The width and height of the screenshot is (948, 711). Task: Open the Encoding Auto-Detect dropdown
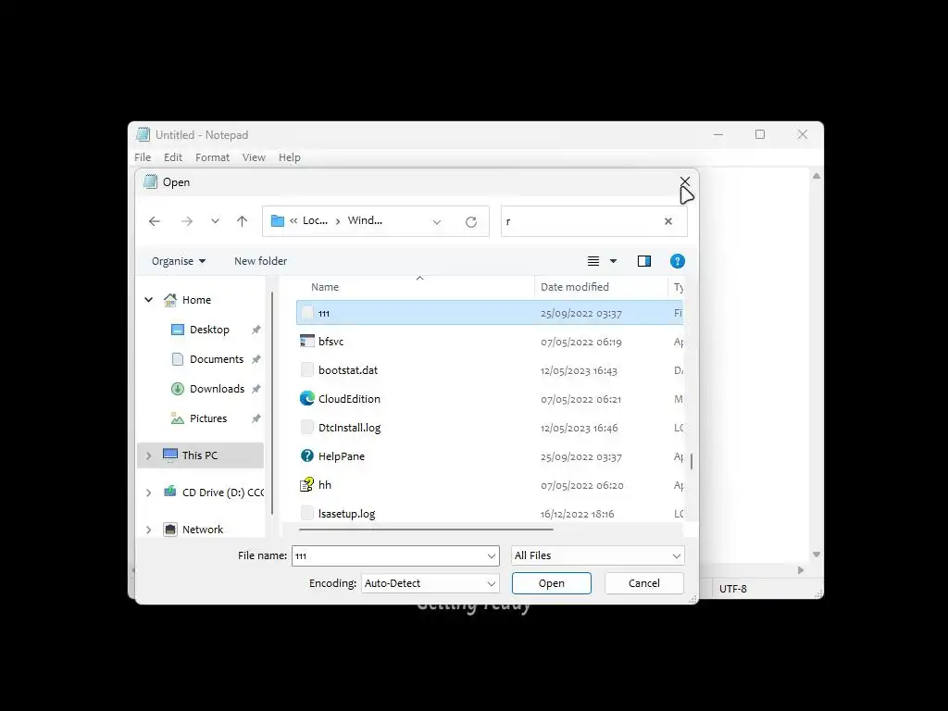pos(430,583)
